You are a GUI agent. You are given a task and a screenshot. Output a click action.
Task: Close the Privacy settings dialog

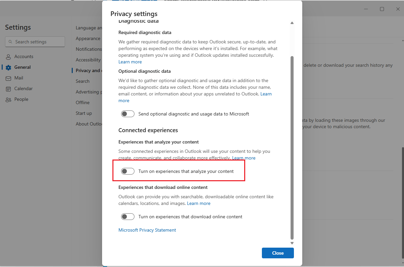[x=278, y=253]
